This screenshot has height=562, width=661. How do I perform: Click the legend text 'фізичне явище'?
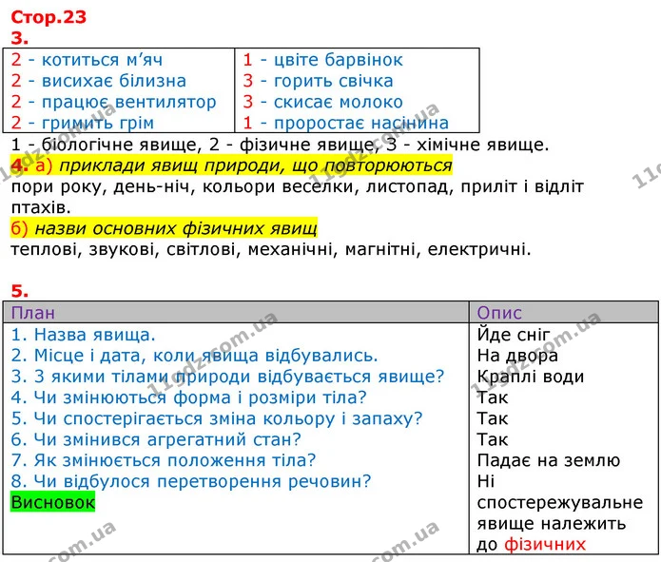(307, 145)
